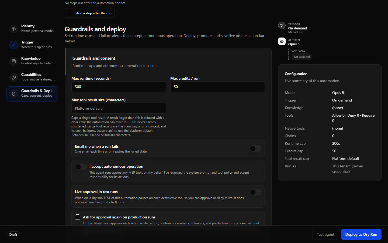The image size is (388, 243).
Task: Click Deploy as Dry Run
Action: pyautogui.click(x=361, y=234)
